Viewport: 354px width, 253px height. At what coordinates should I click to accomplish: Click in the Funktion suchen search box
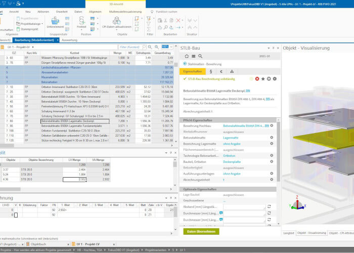tap(166, 12)
